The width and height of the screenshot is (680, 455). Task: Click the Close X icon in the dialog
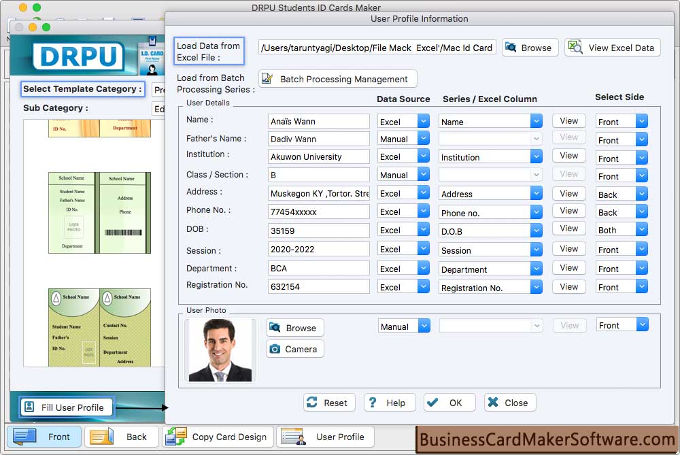(492, 402)
